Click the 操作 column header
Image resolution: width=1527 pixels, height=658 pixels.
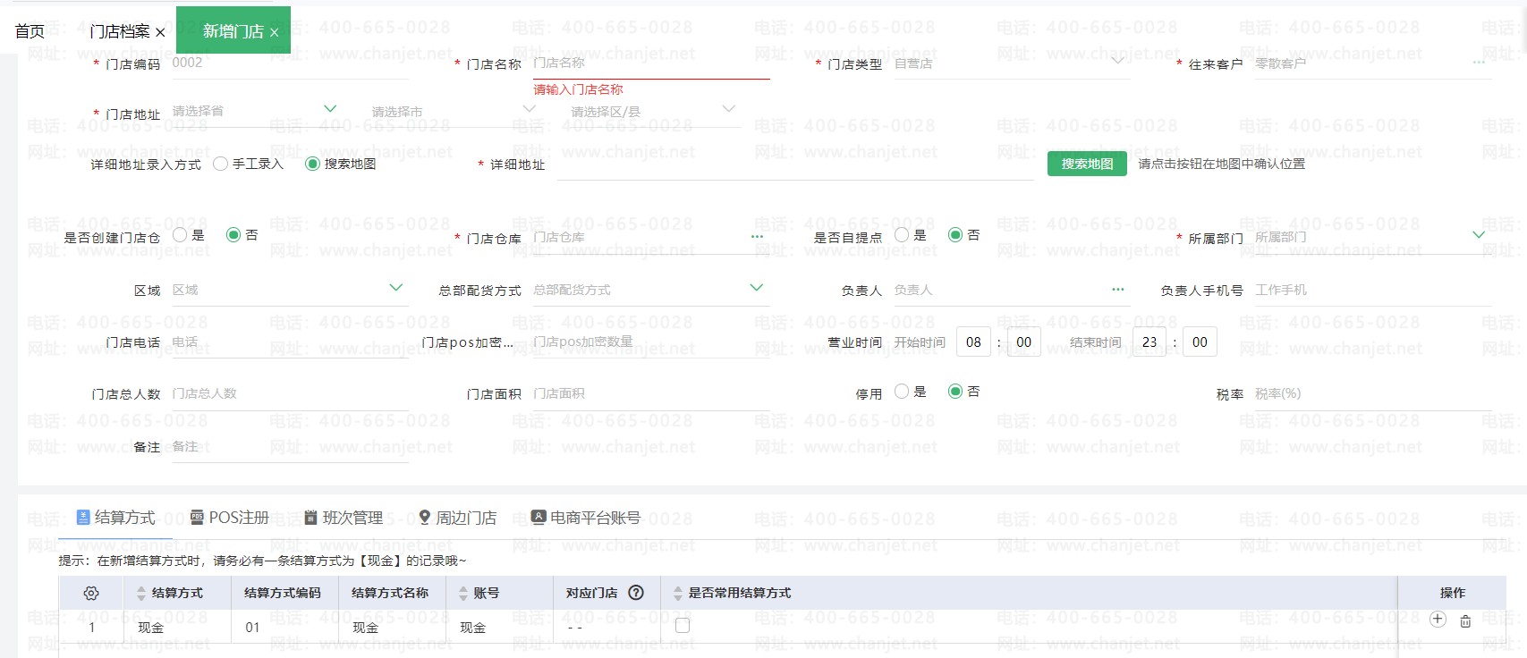click(1453, 593)
